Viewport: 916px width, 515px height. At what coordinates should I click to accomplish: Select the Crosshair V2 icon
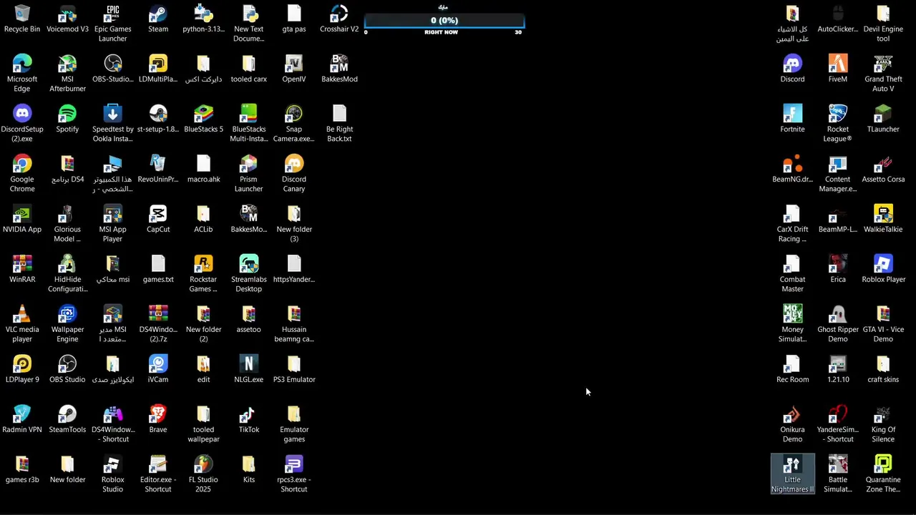[x=339, y=19]
